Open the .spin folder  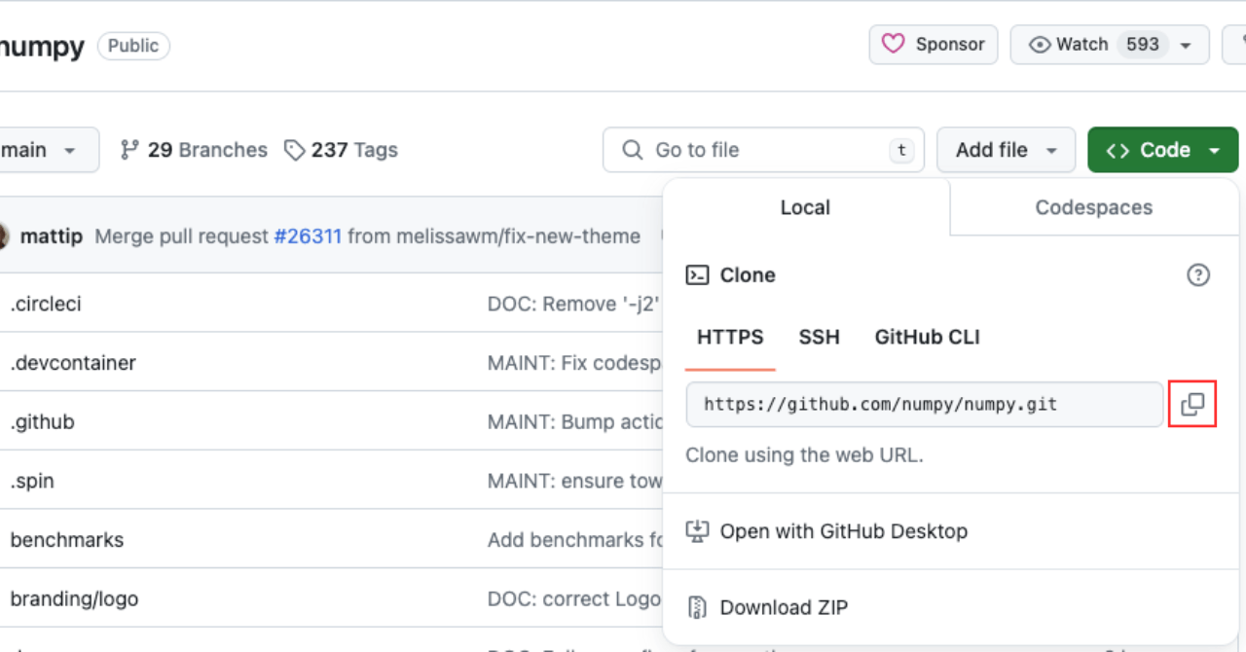(32, 482)
